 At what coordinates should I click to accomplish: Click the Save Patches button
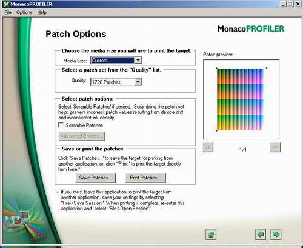click(96, 178)
